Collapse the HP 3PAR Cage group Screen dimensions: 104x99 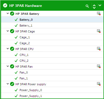8,31
